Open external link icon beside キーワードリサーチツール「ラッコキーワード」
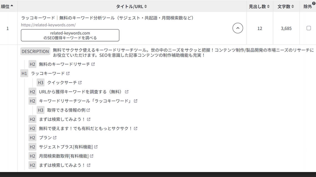The width and height of the screenshot is (316, 177). [135, 101]
